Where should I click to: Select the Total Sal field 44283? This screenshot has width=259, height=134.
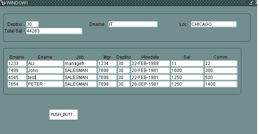pos(54,31)
